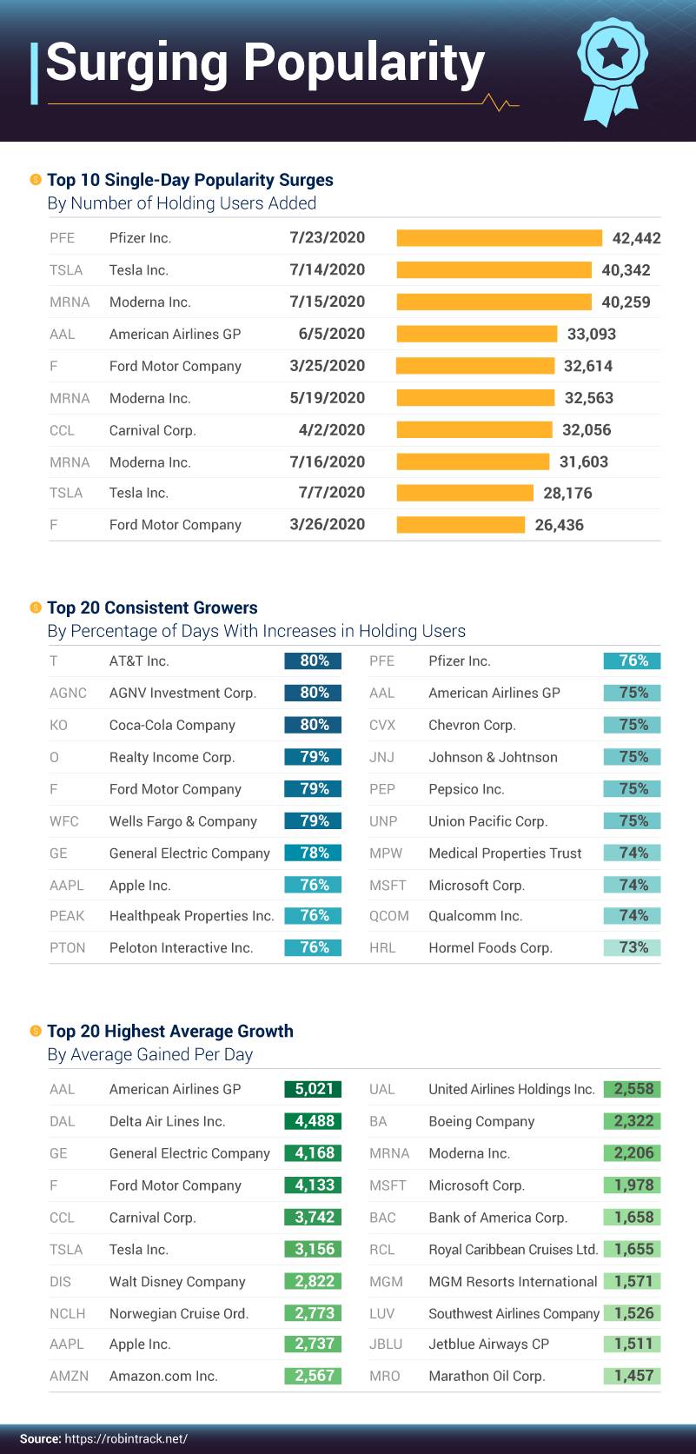Click the By Average Gained Per Day subtitle

point(150,1054)
